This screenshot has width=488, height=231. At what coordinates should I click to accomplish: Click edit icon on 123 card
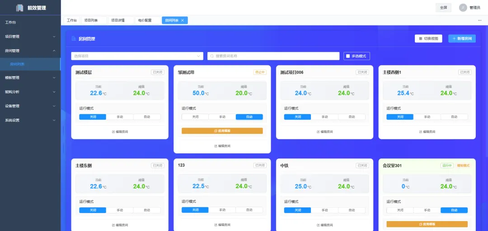[216, 225]
